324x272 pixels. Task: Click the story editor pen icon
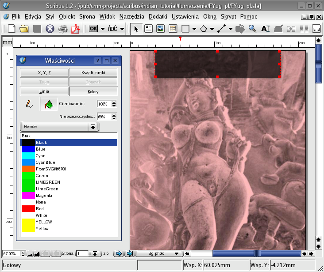pyautogui.click(x=278, y=29)
